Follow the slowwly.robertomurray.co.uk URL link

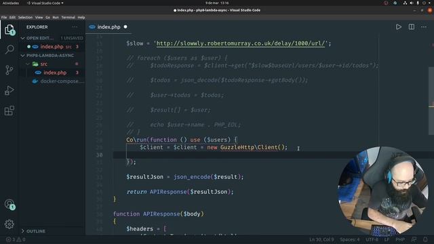[241, 43]
